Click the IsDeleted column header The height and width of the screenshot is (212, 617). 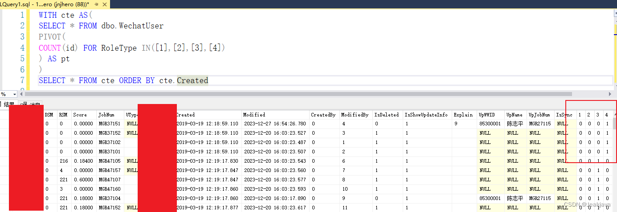(387, 115)
